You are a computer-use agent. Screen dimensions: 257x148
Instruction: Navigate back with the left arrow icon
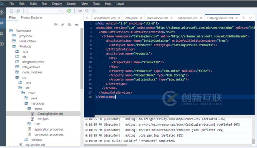[x=87, y=11]
